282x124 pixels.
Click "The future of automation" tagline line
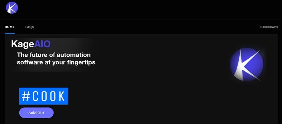click(54, 55)
